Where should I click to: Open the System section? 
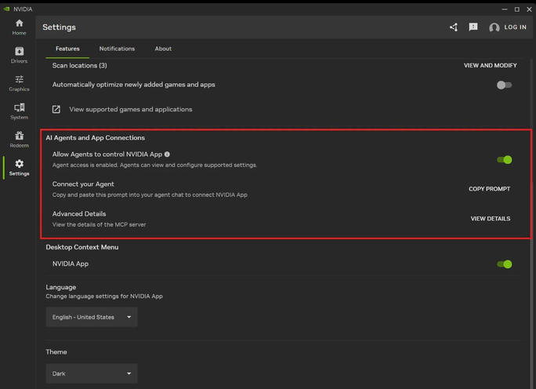click(19, 111)
